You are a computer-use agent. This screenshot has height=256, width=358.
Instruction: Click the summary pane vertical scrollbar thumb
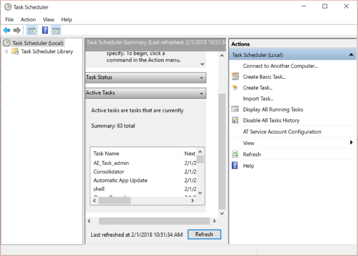coord(222,152)
